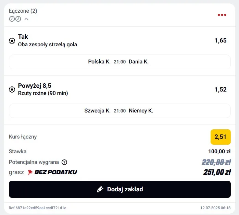
Task: Select the yellow 2,51 combined odds badge
Action: click(x=221, y=137)
